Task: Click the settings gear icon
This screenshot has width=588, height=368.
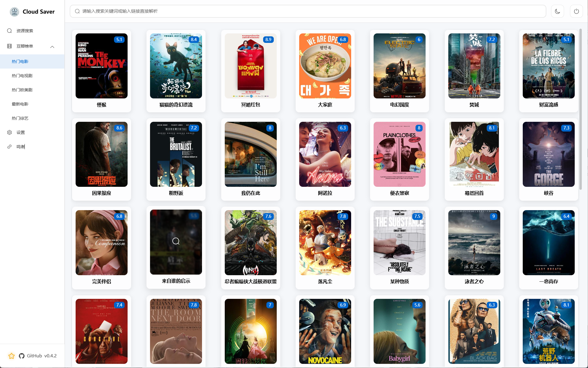Action: click(x=9, y=132)
